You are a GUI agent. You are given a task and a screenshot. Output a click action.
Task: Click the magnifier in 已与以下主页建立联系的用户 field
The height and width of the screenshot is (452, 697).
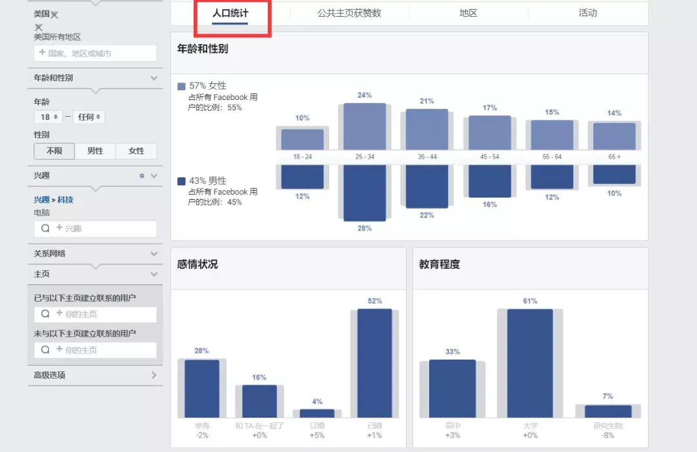click(x=45, y=314)
